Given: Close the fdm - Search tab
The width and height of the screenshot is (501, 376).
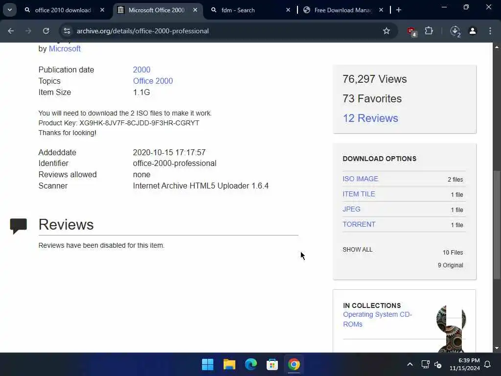Looking at the screenshot, I should (x=288, y=10).
